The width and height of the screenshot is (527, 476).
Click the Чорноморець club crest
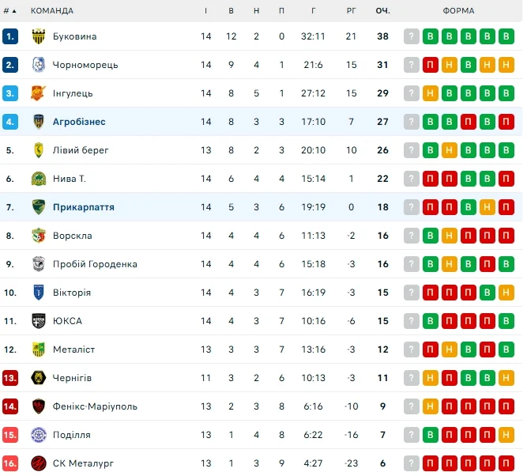(38, 65)
